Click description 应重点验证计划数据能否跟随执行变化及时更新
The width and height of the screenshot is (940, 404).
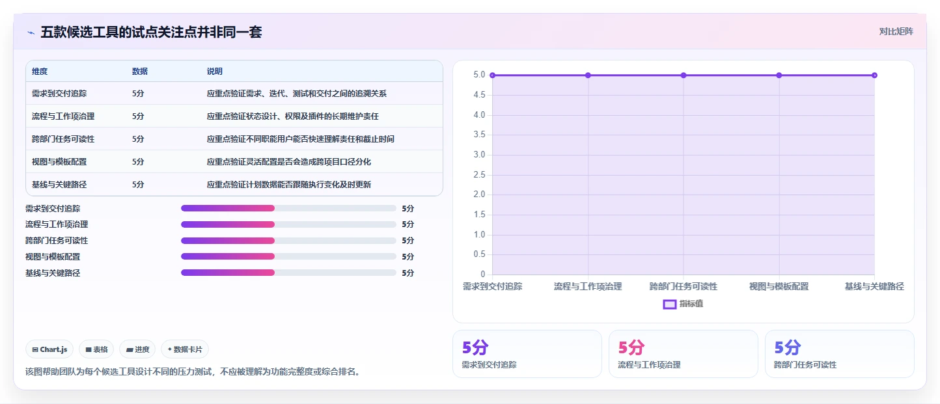click(x=289, y=185)
